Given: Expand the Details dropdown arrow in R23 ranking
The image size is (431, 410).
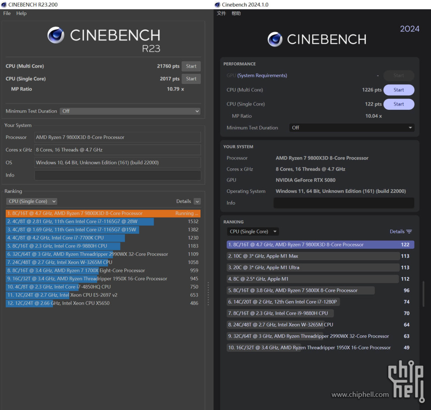Looking at the screenshot, I should pos(197,201).
